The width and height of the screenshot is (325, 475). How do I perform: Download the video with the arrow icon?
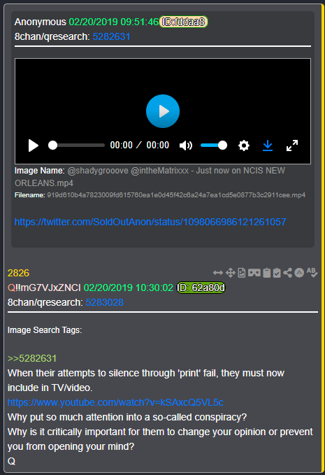(x=268, y=146)
